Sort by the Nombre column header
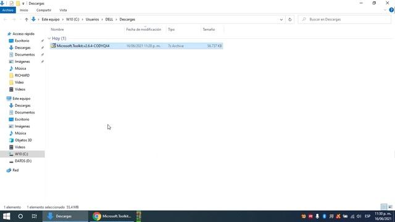Image resolution: width=395 pixels, height=222 pixels. tap(57, 30)
